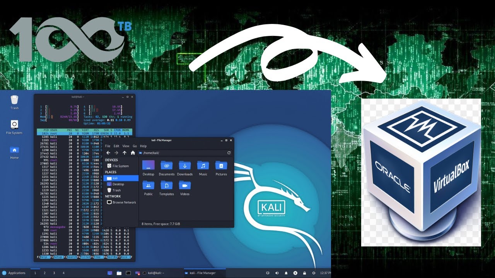
Task: Switch to workspace 3
Action: 54,273
